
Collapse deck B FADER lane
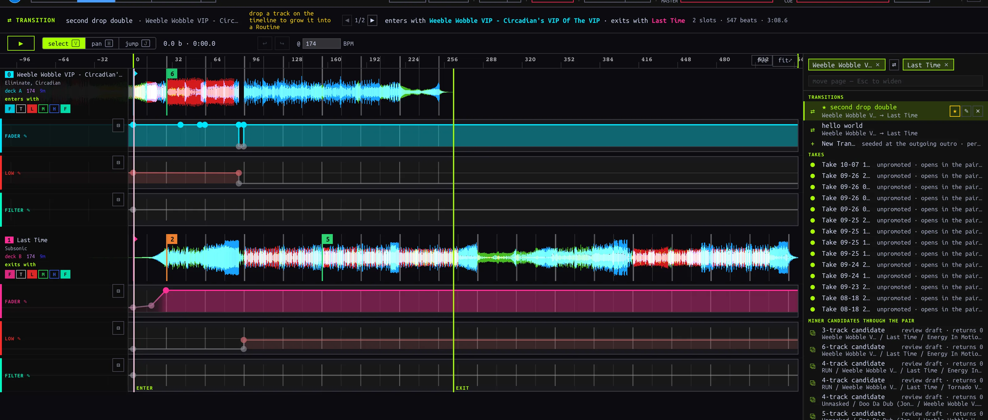118,291
